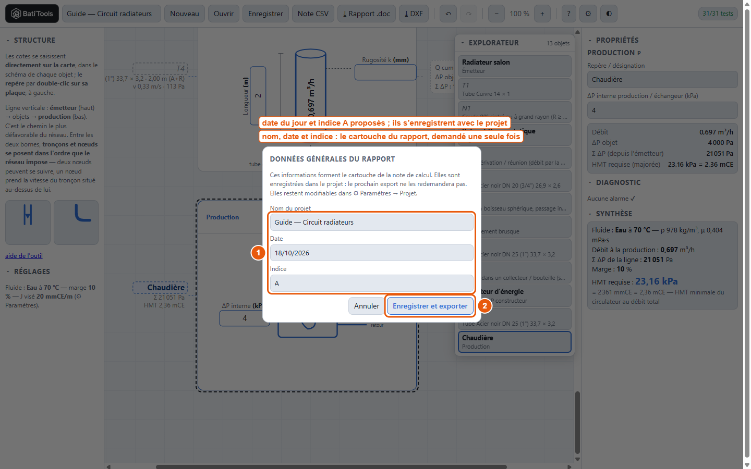Edit the 'Repère / désignation' field Chaudière
Viewport: 751px width, 469px height.
coord(662,80)
